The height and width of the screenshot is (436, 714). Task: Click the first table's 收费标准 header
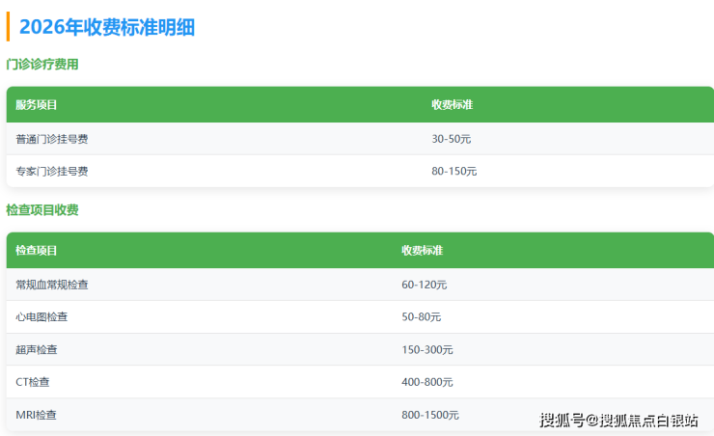(453, 104)
